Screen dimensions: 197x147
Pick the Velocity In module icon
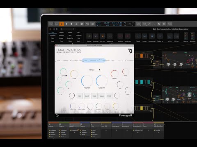(x=110, y=36)
